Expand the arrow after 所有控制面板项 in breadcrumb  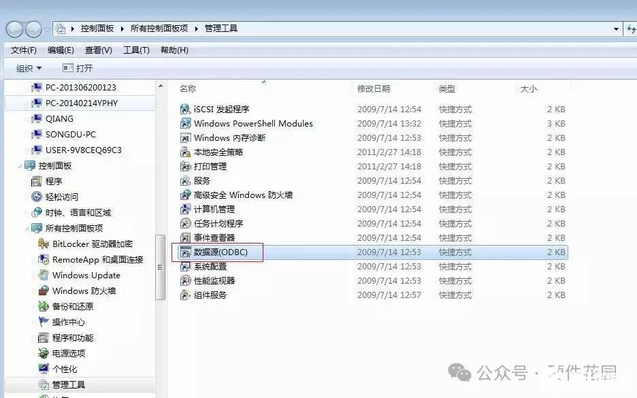(196, 29)
